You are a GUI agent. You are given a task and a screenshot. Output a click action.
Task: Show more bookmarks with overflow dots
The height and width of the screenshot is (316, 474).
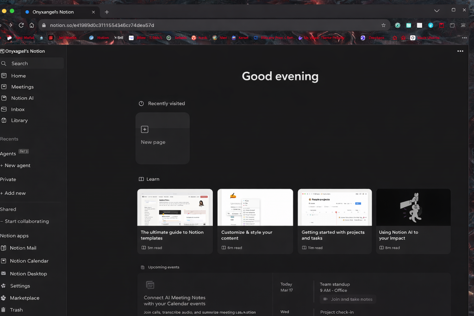coord(464,38)
